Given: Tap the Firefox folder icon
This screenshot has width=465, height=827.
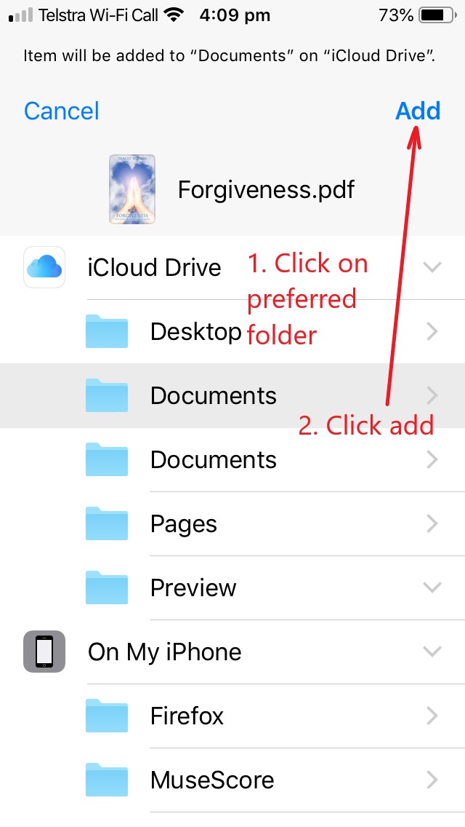Looking at the screenshot, I should (107, 716).
